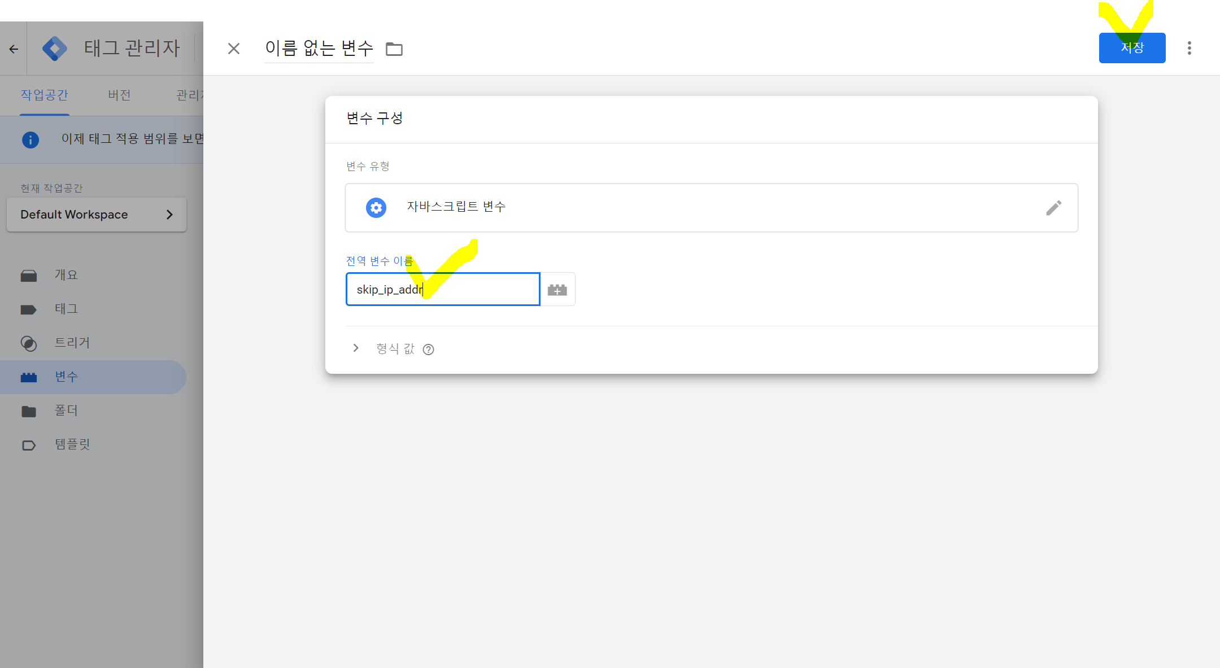
Task: Click the 이름 없는 변수 title field
Action: click(x=319, y=49)
